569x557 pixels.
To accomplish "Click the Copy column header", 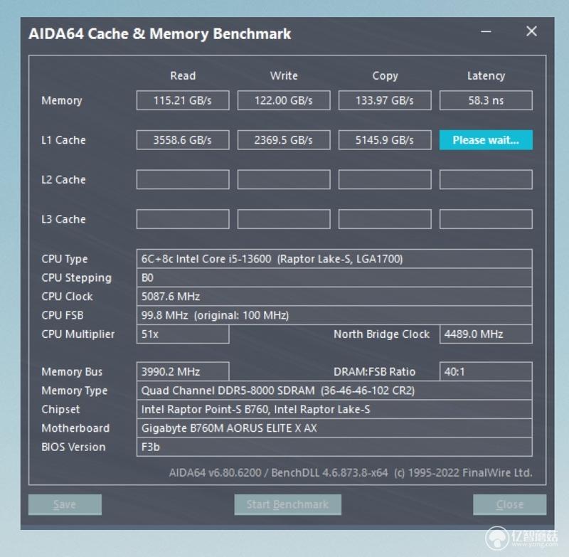I will 385,76.
